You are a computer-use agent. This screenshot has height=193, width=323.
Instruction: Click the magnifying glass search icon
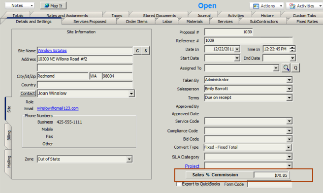tap(286, 68)
